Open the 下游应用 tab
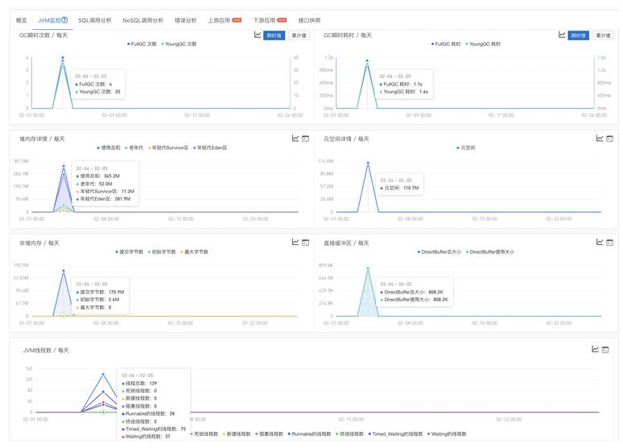Image resolution: width=623 pixels, height=448 pixels. pyautogui.click(x=270, y=20)
